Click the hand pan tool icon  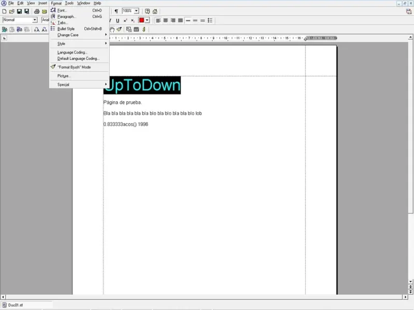click(x=112, y=29)
